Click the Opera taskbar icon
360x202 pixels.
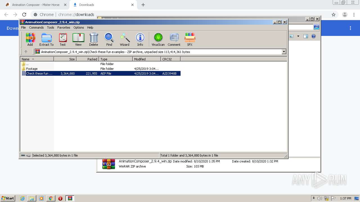coord(60,198)
